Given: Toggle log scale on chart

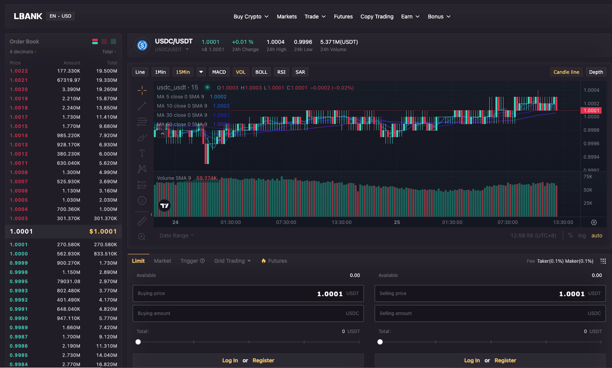Looking at the screenshot, I should [x=582, y=235].
